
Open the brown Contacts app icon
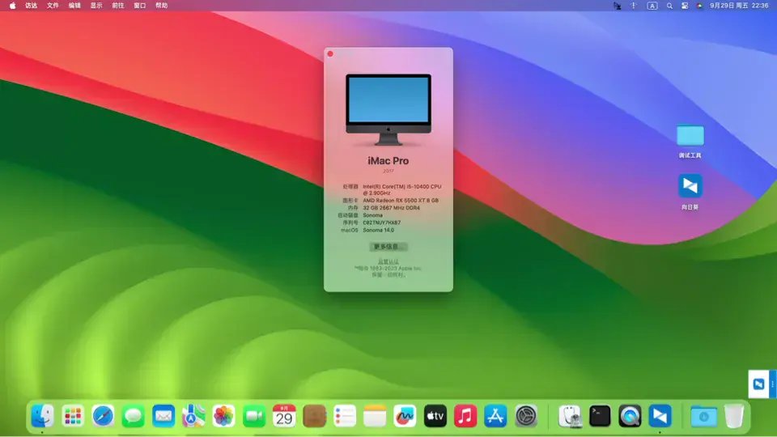[314, 416]
